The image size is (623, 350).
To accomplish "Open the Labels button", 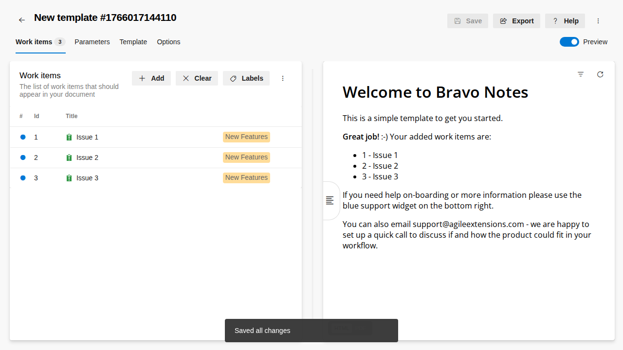I will 246,78.
